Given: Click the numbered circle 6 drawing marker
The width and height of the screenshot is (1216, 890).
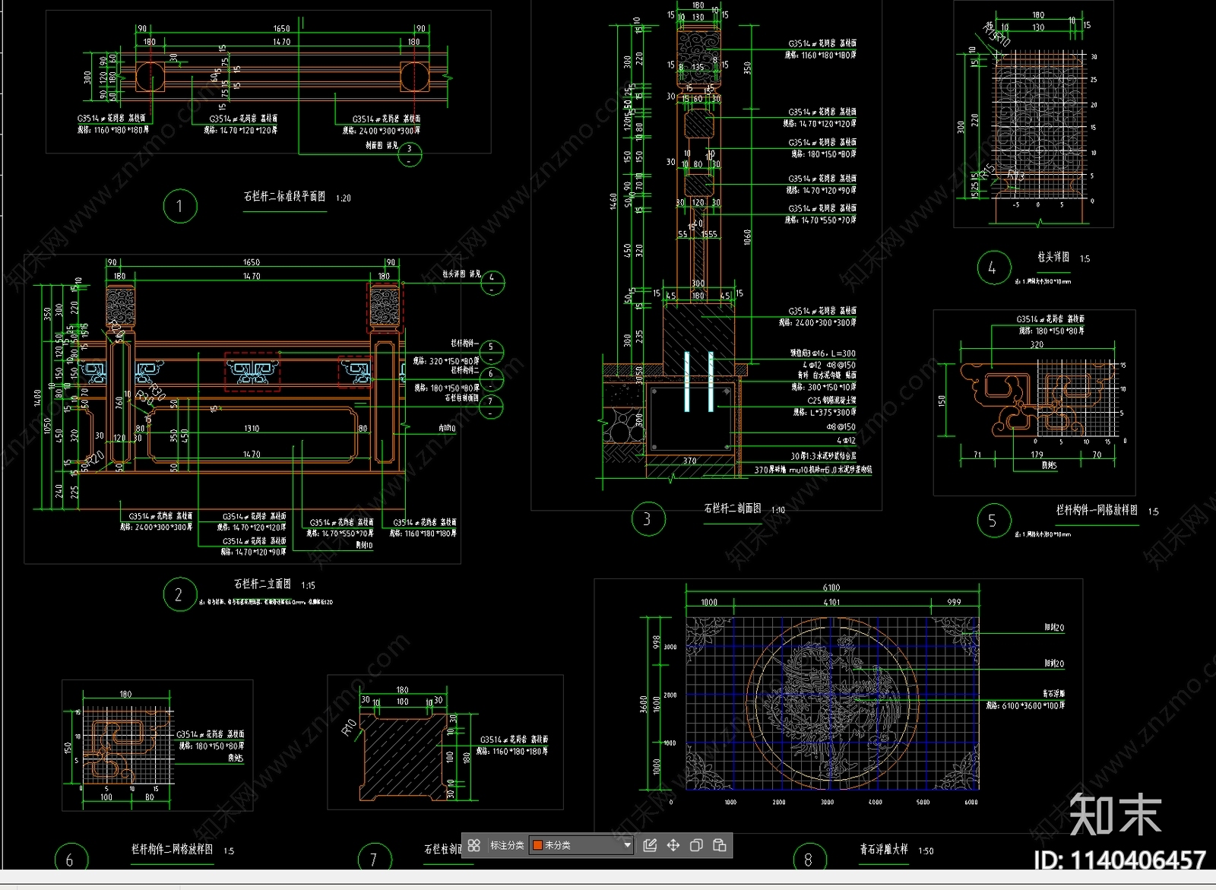Looking at the screenshot, I should pyautogui.click(x=71, y=860).
